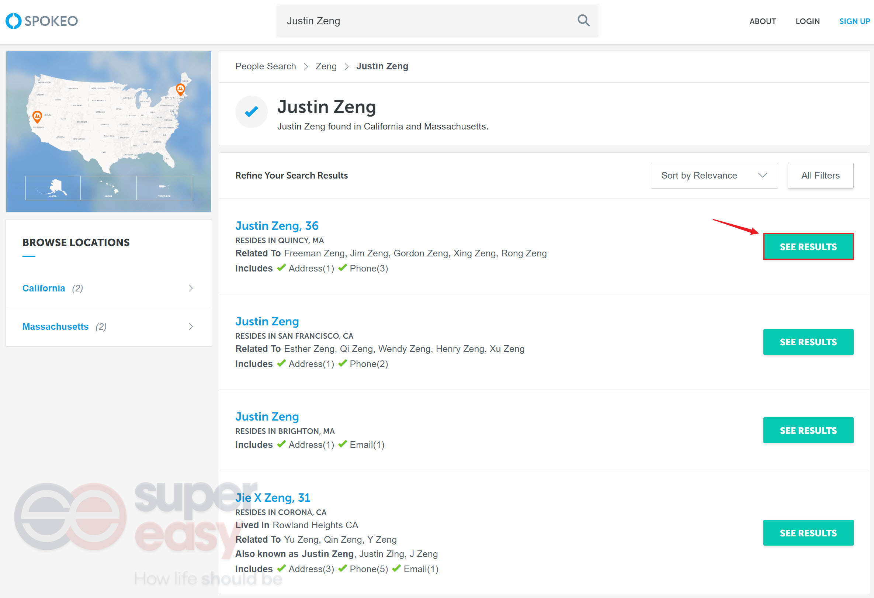Viewport: 874px width, 598px height.
Task: Select the Alaska inset map
Action: [x=53, y=188]
